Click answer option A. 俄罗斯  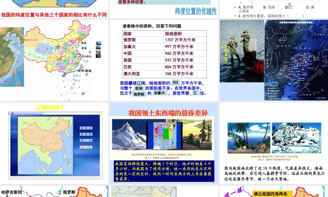click(x=246, y=7)
